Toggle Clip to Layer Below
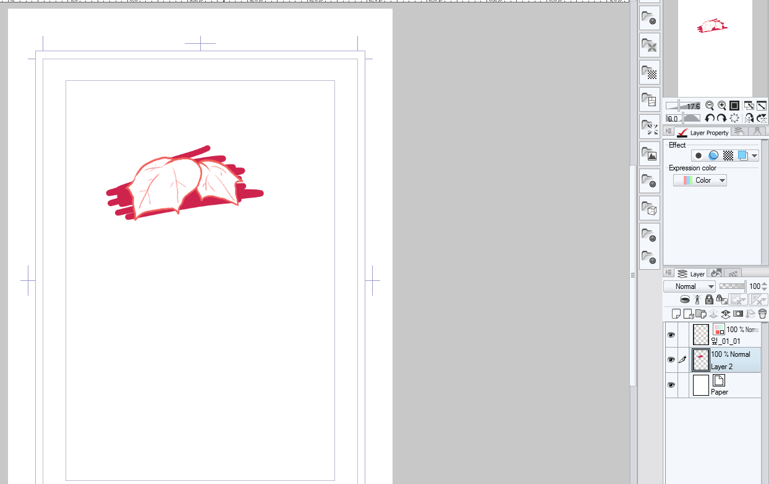The image size is (769, 484). click(x=685, y=299)
